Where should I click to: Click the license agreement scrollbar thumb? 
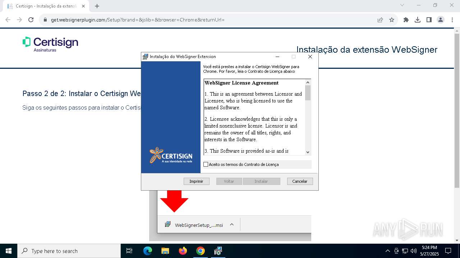click(x=308, y=93)
